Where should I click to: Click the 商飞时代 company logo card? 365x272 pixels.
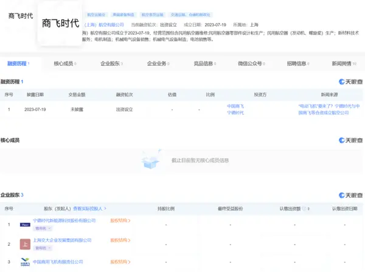tap(60, 25)
